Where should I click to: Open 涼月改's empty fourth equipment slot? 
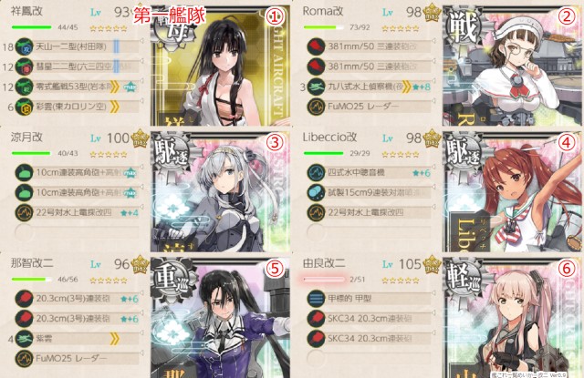point(78,233)
